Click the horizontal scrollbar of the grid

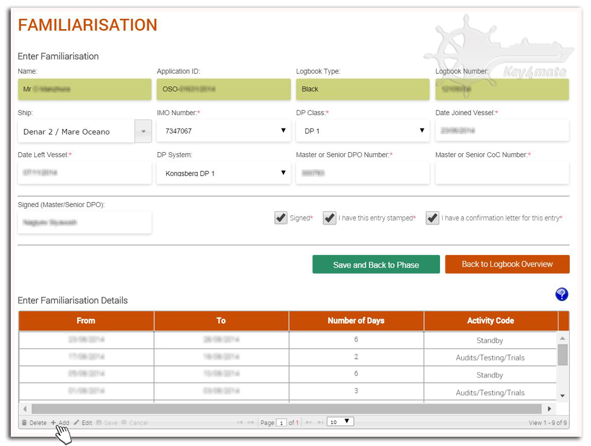point(286,409)
